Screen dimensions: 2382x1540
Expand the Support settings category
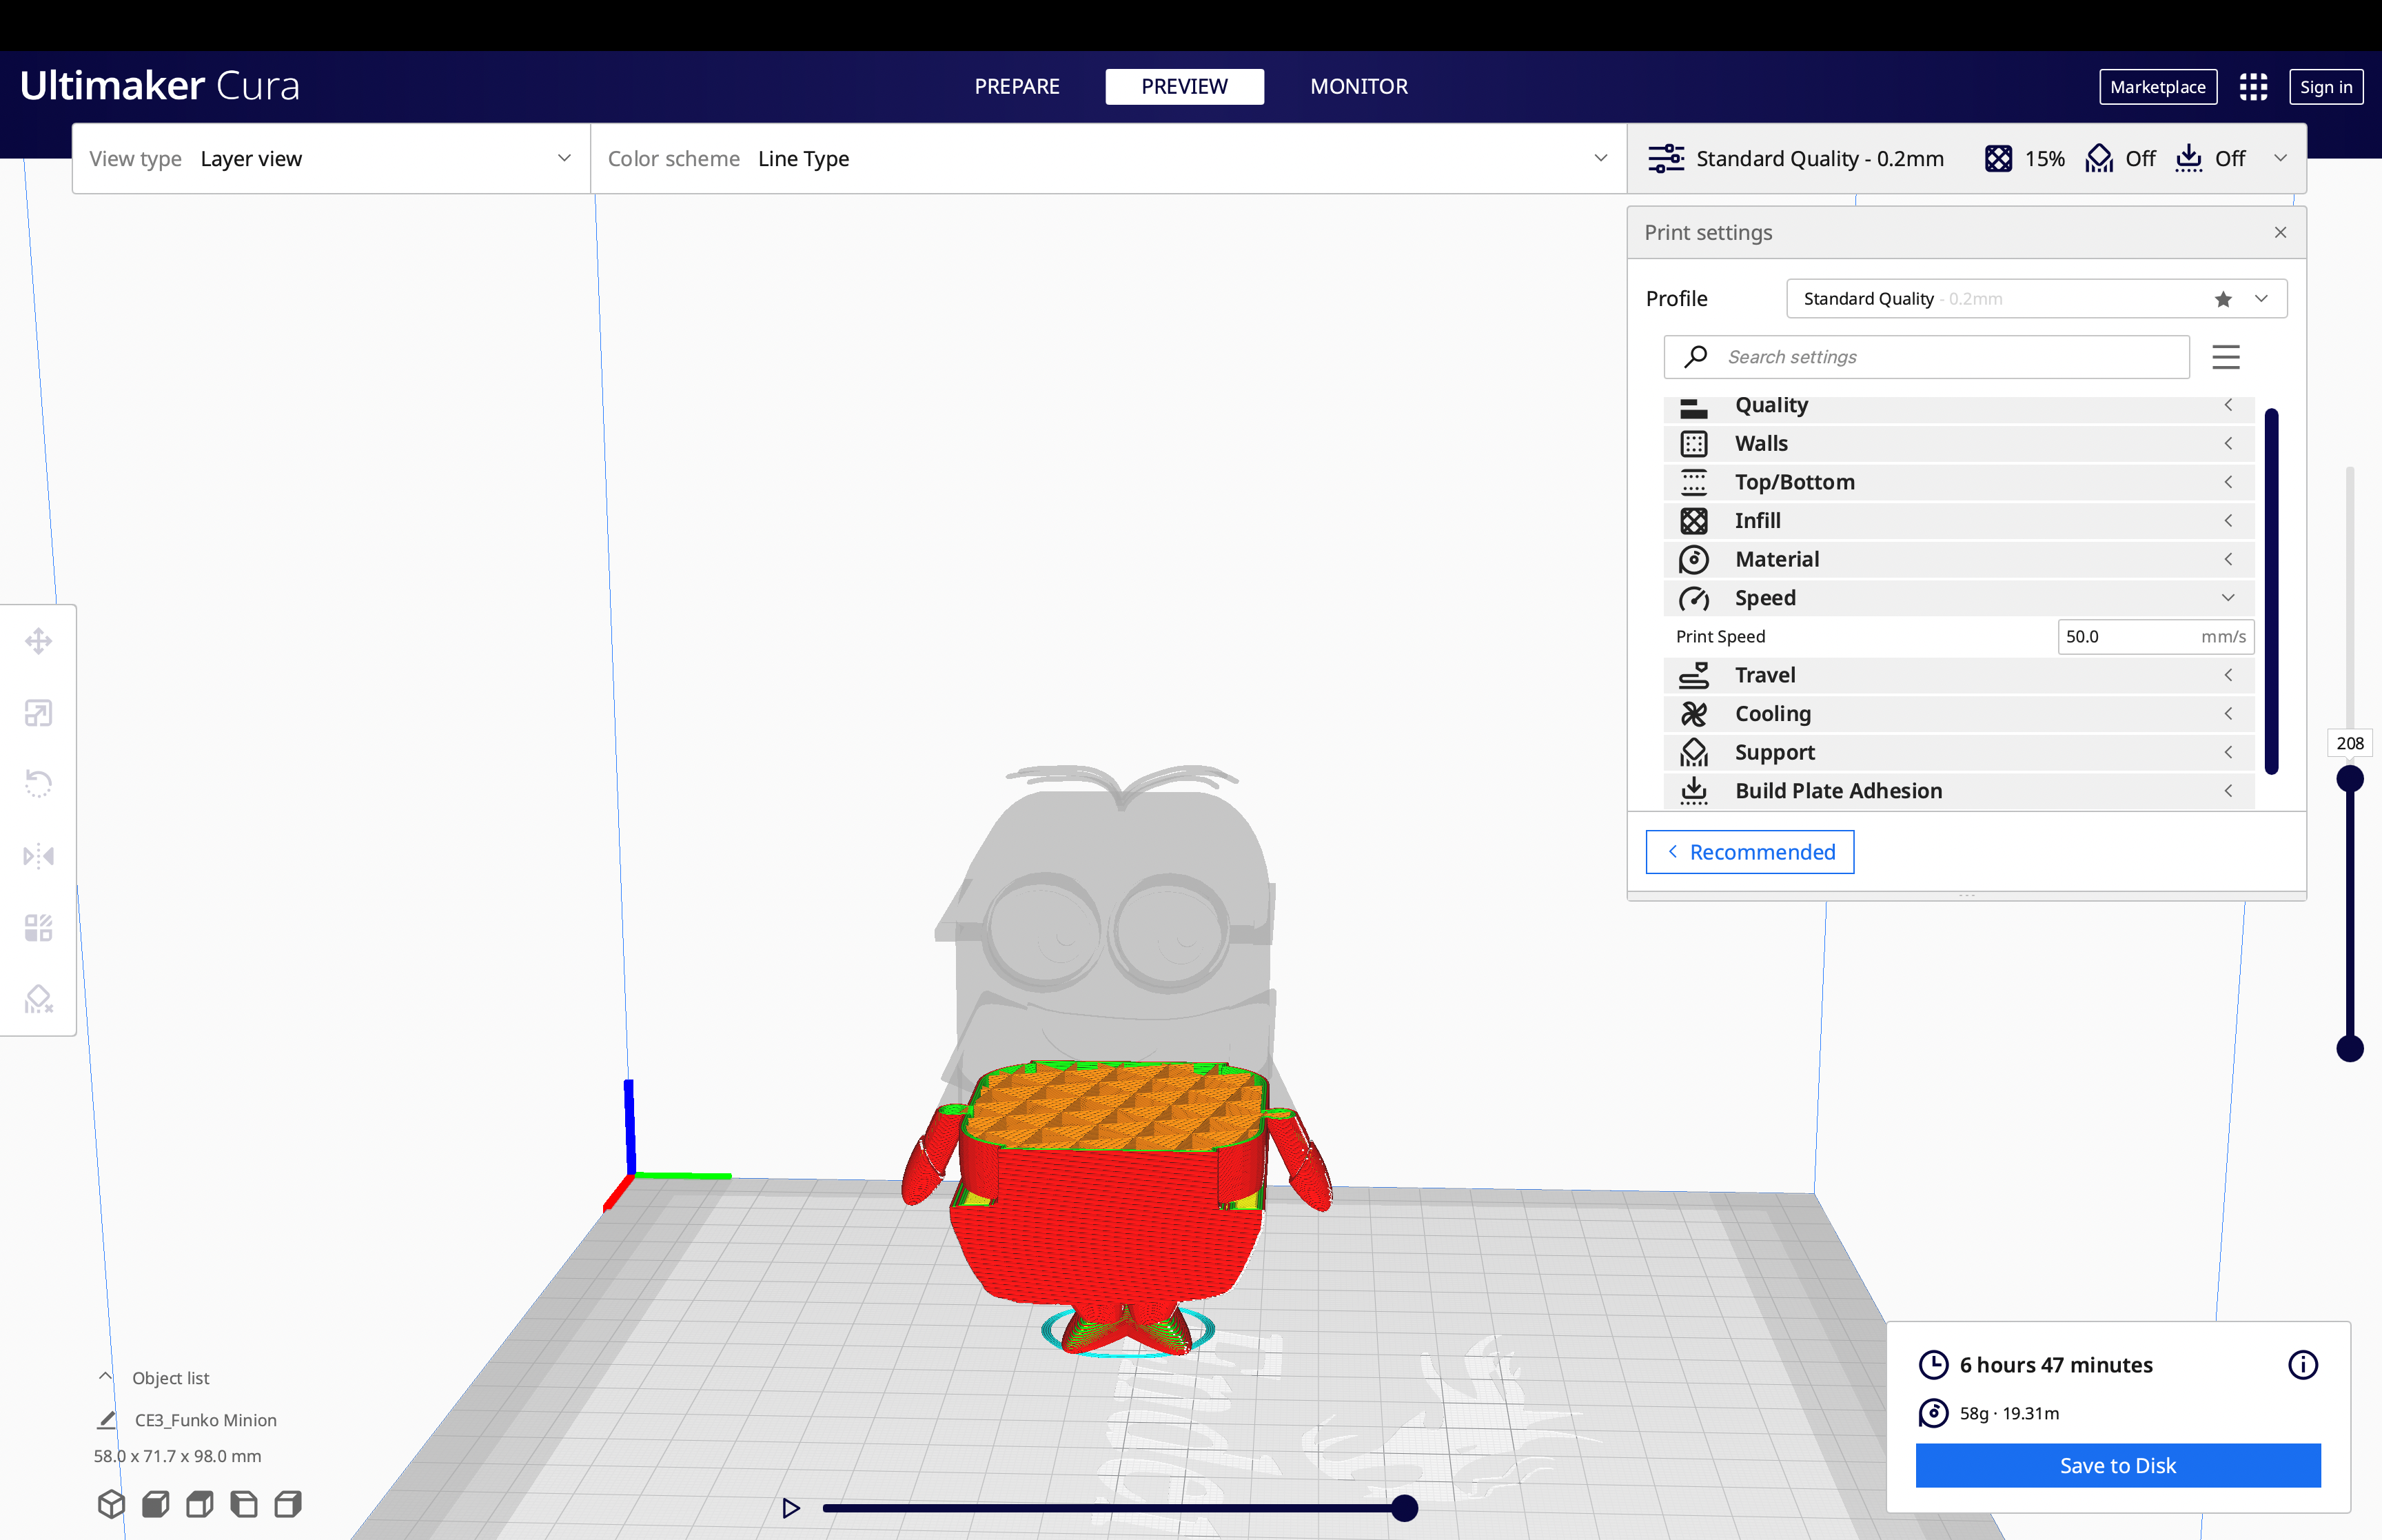1958,752
